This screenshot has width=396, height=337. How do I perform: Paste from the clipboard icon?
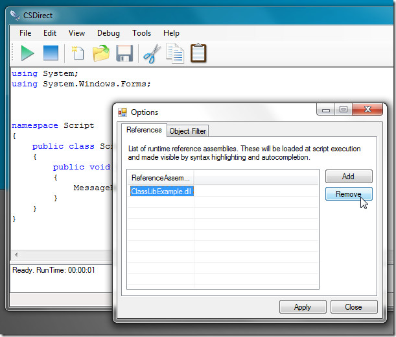pyautogui.click(x=198, y=53)
